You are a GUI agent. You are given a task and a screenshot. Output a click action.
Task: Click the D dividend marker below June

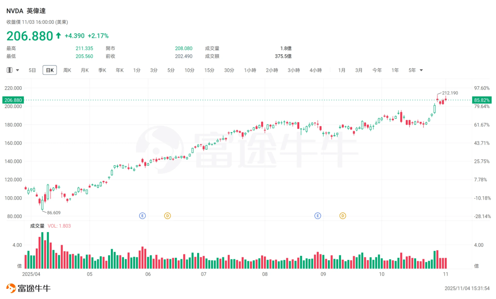[168, 216]
